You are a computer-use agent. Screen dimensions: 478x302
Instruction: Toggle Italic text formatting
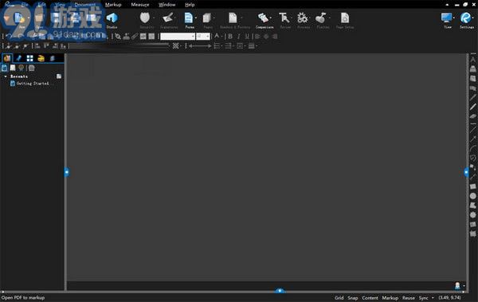[238, 37]
